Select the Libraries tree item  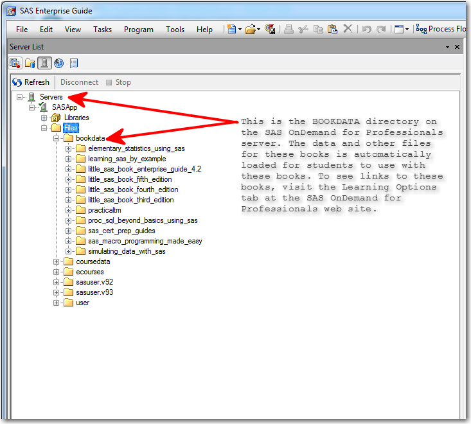coord(76,118)
